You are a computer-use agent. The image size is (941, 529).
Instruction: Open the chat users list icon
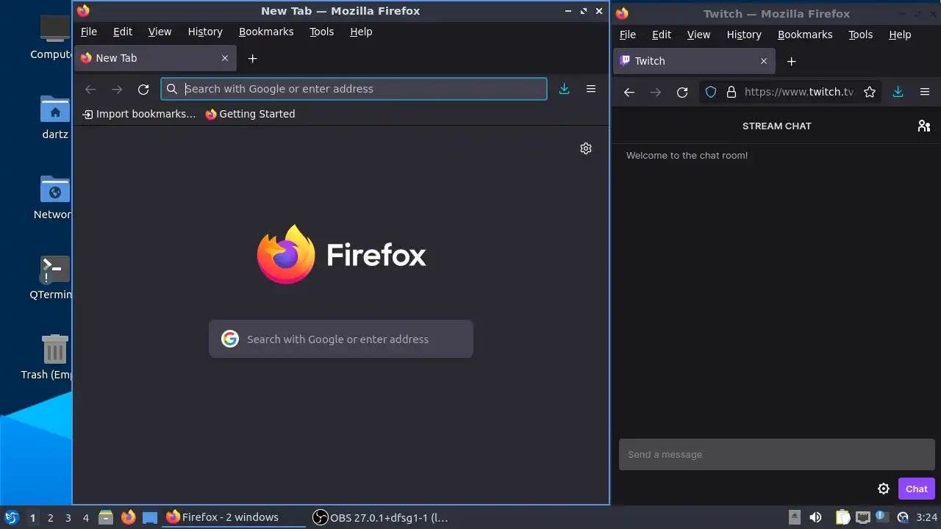tap(924, 126)
